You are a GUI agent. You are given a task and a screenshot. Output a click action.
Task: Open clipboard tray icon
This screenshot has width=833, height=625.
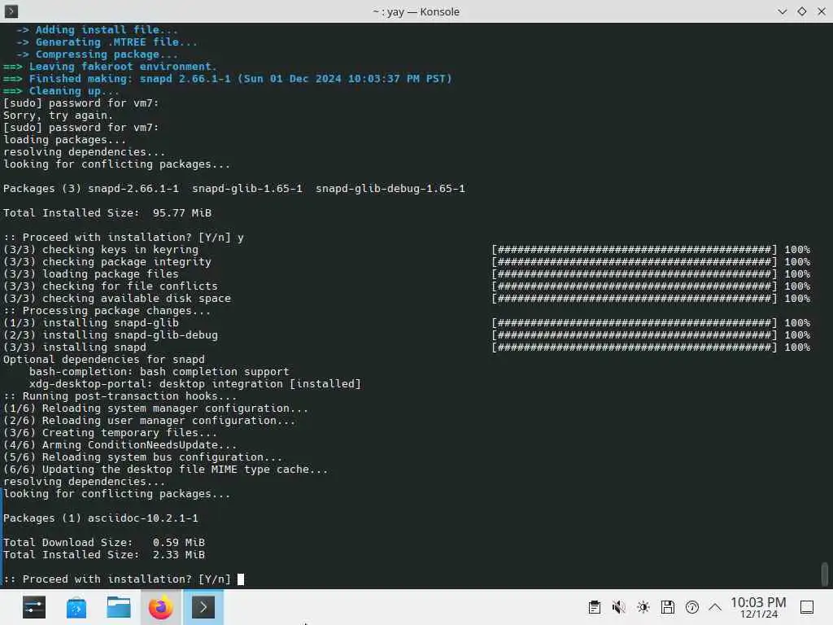pos(595,607)
